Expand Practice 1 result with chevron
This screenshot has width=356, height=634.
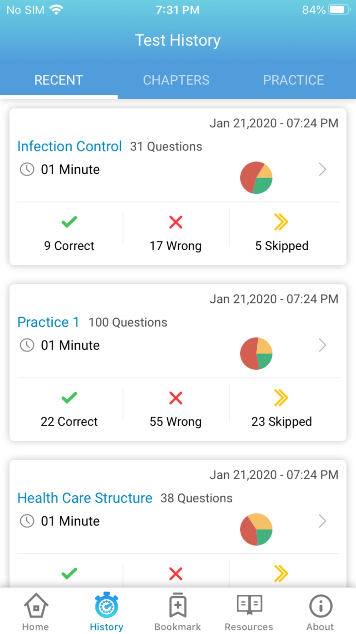322,345
